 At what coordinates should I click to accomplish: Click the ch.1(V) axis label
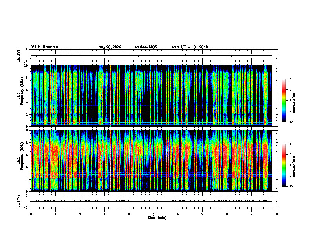tap(18, 56)
